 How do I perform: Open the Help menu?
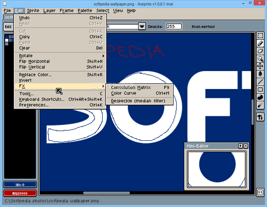tap(131, 11)
